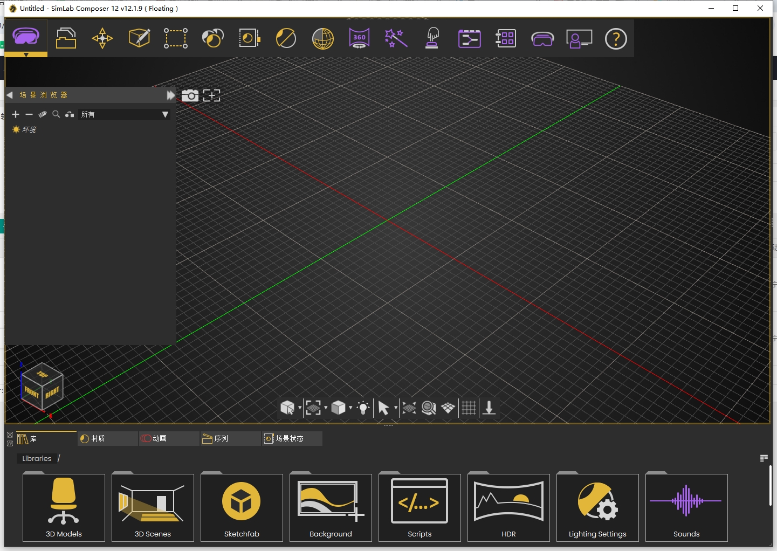Open the help question mark icon

click(616, 39)
